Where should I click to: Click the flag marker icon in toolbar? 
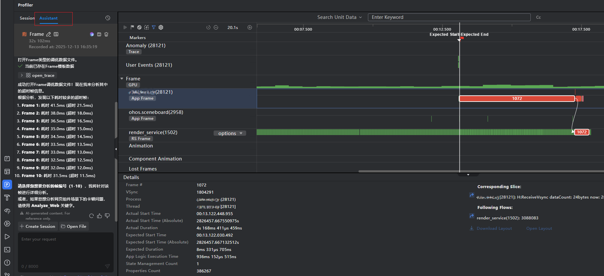click(132, 27)
